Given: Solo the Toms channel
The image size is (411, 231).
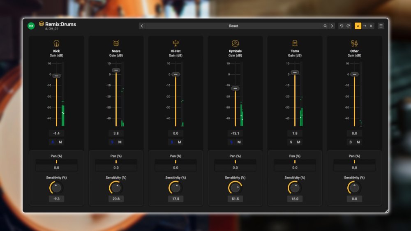Looking at the screenshot, I should click(291, 142).
